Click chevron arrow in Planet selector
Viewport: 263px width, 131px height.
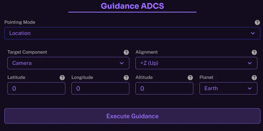(250, 88)
